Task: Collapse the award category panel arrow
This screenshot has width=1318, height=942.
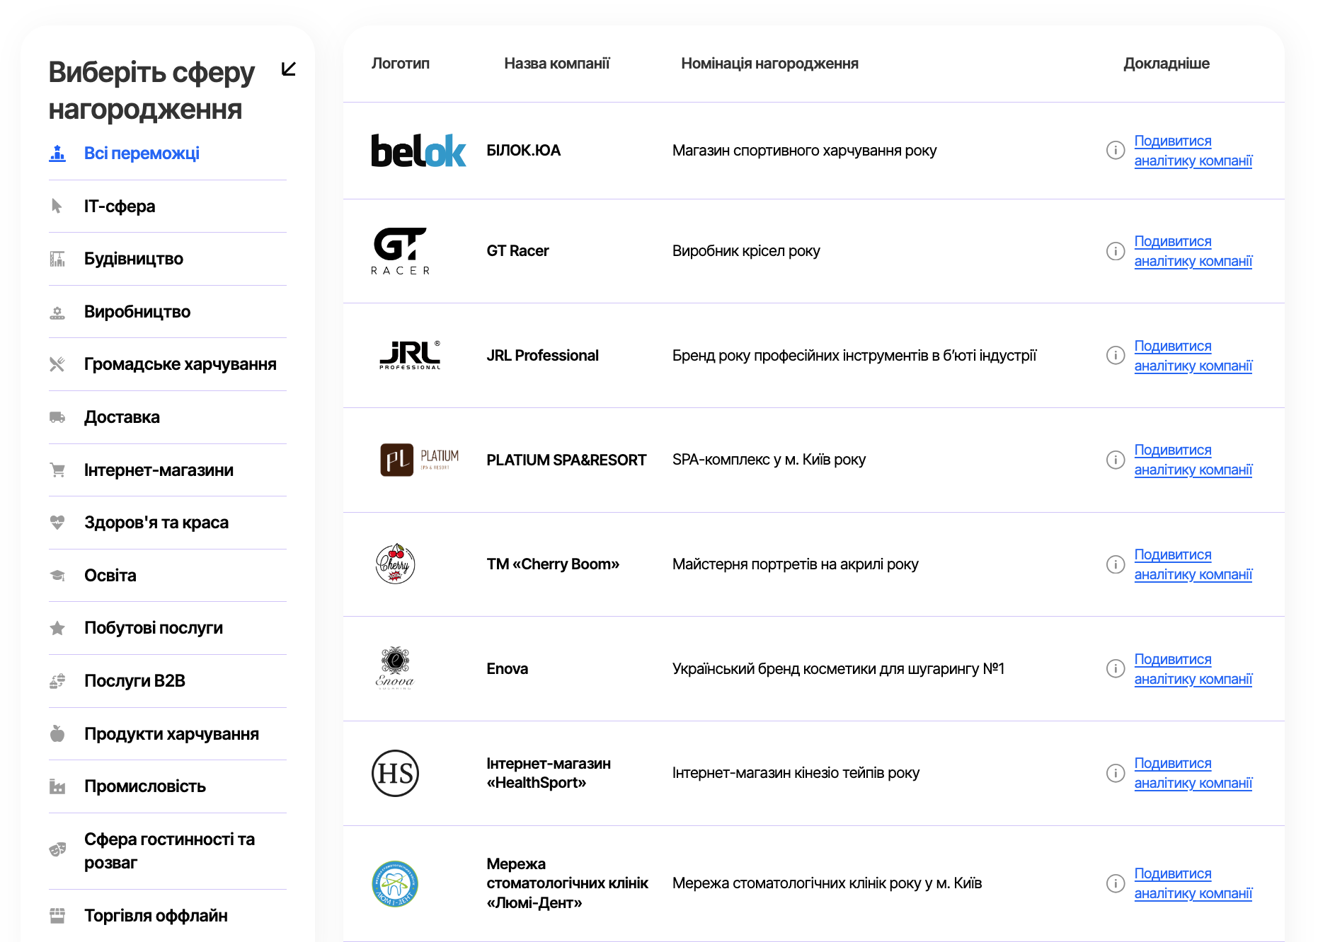Action: pos(288,69)
